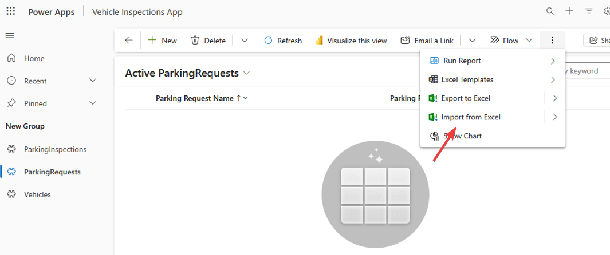Viewport: 610px width, 255px height.
Task: Click the Email a Link button
Action: (x=427, y=41)
